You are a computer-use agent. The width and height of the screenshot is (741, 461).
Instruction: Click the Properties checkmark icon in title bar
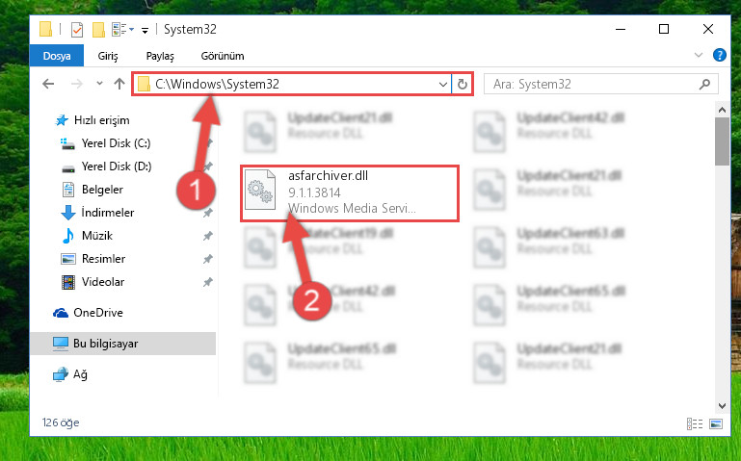tap(76, 29)
